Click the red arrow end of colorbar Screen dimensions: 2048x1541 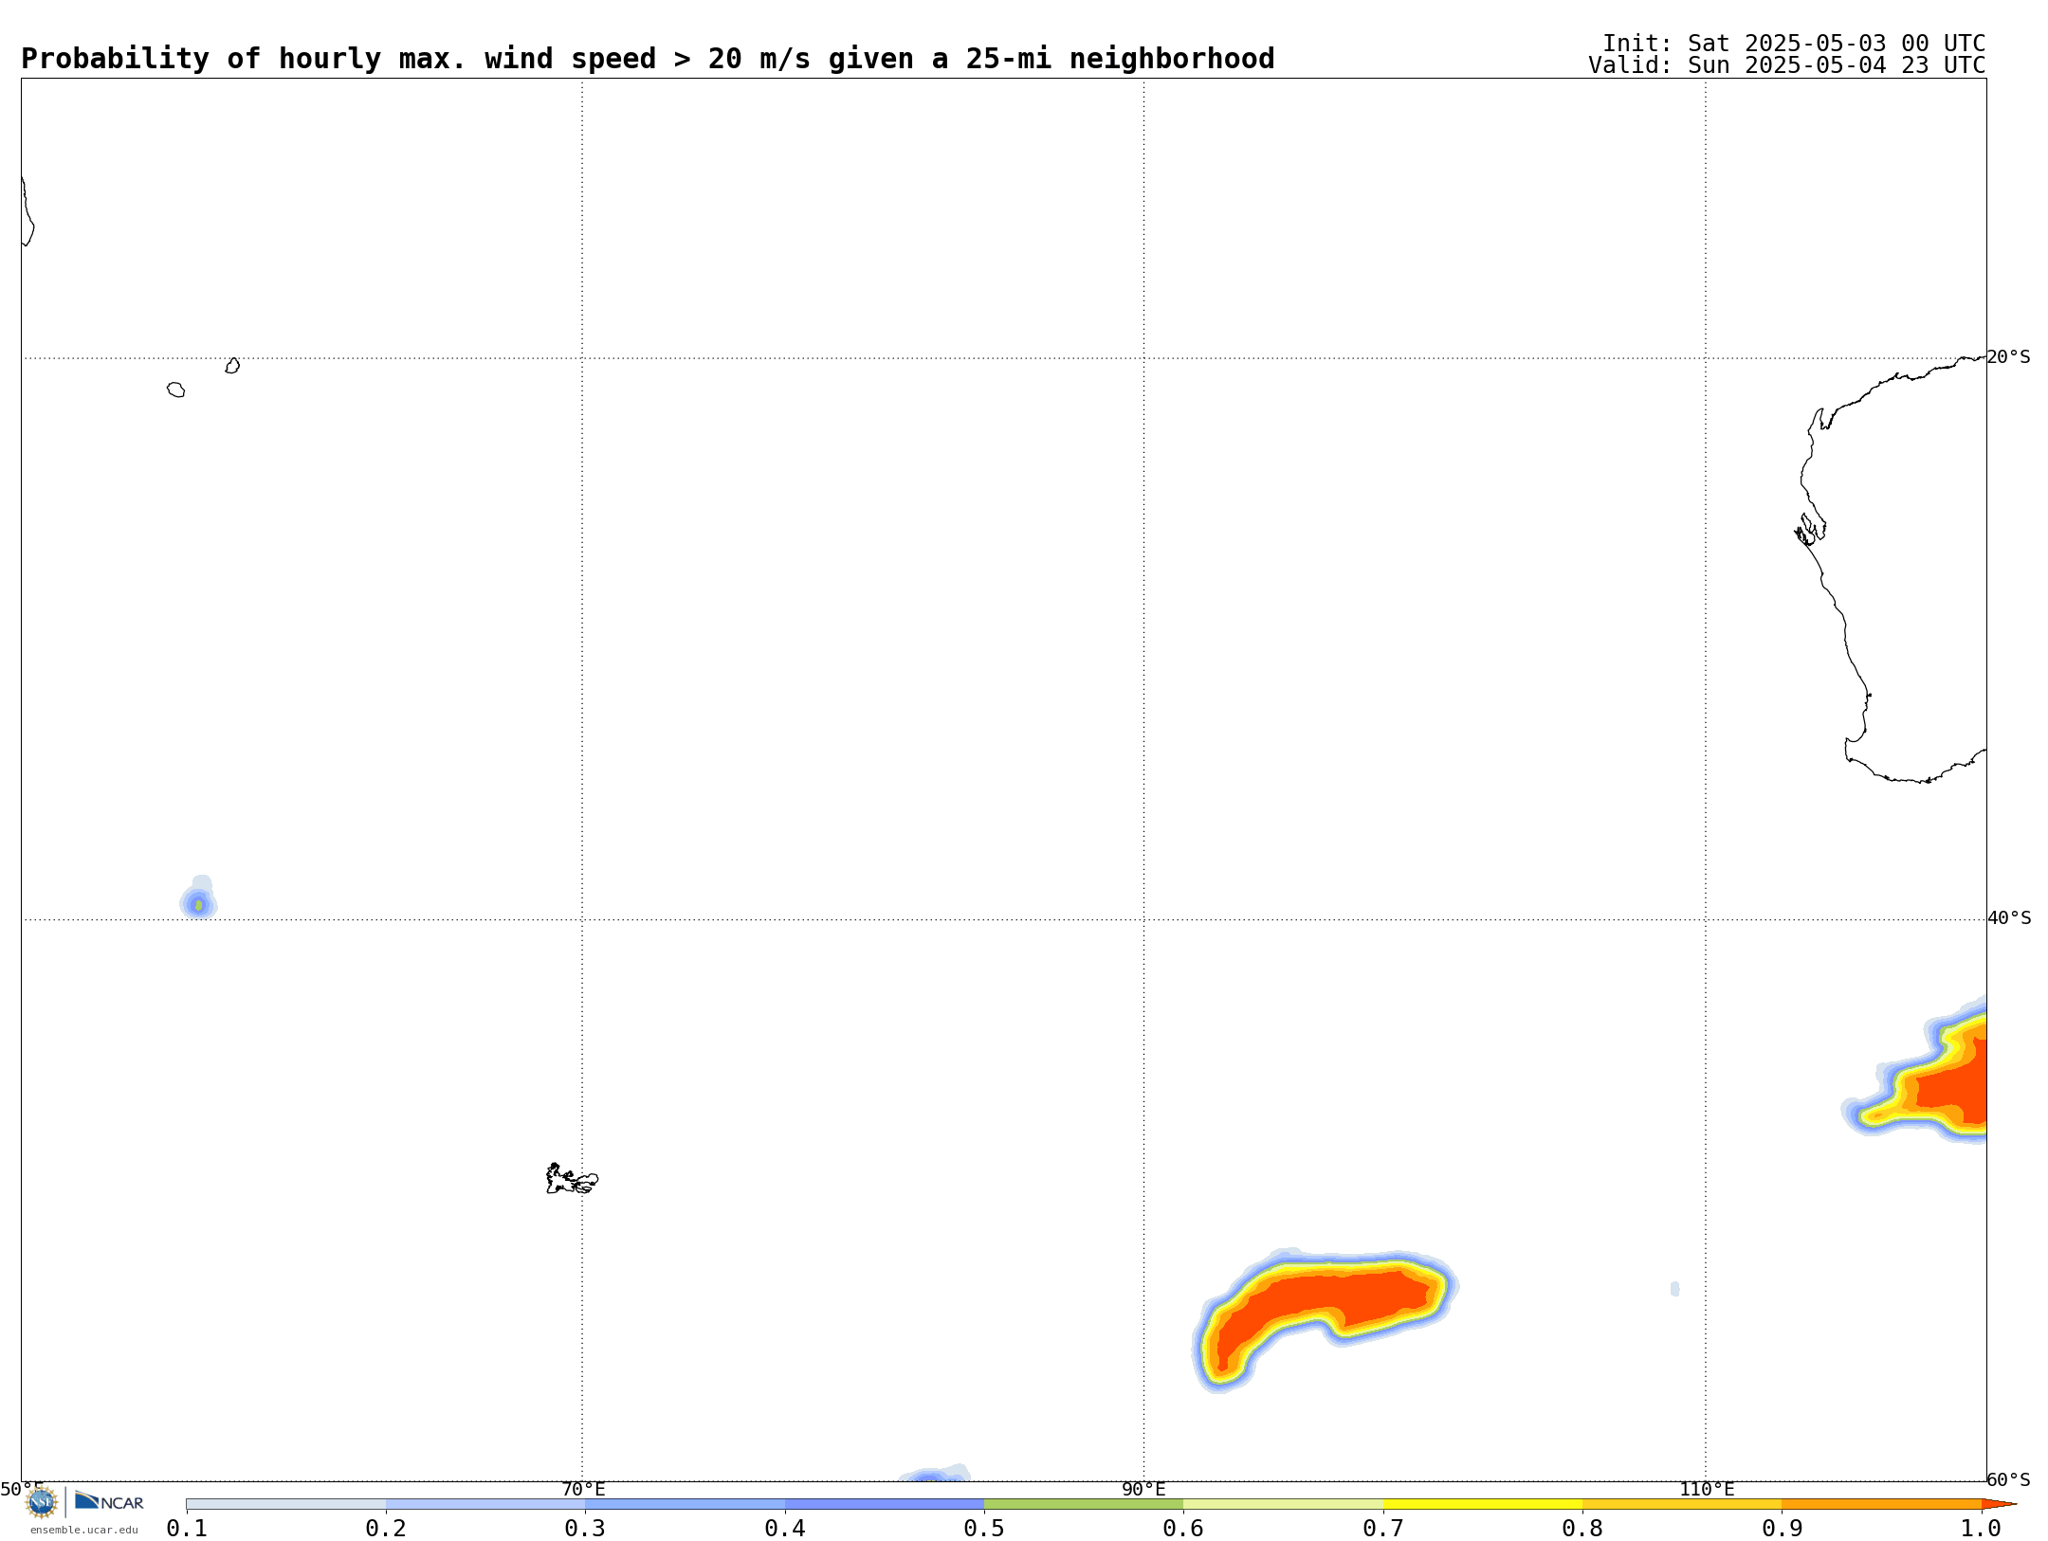pyautogui.click(x=1999, y=1504)
